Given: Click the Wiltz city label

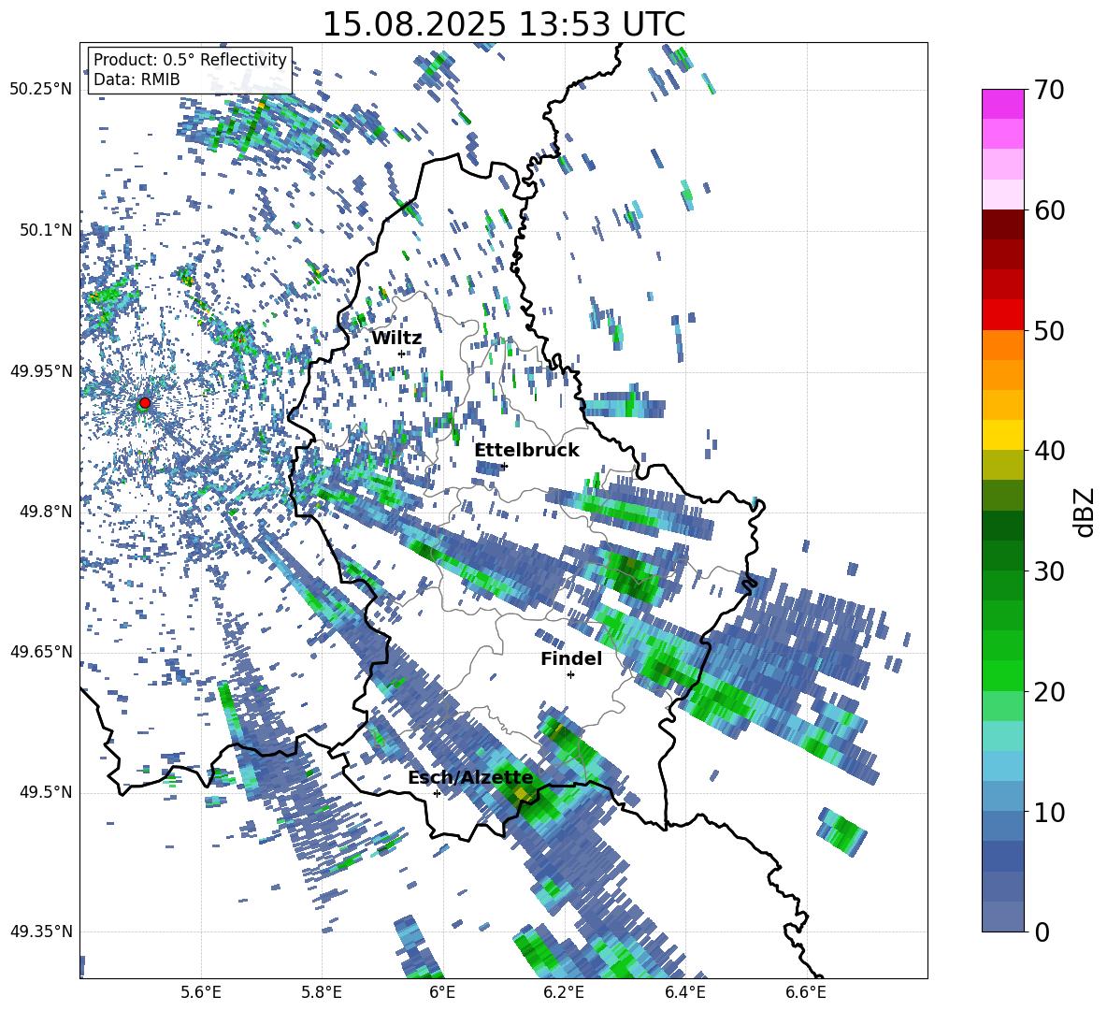Looking at the screenshot, I should [396, 338].
